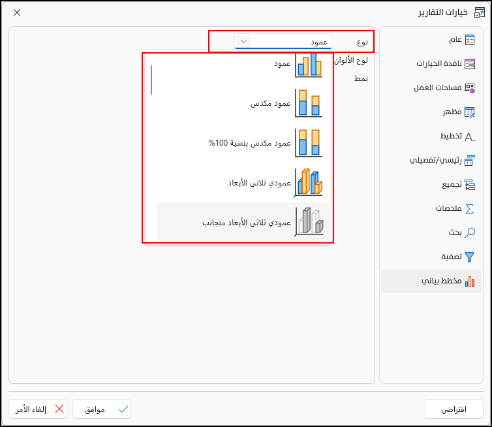Pick the 100% stacked column chart thumbnail
This screenshot has width=492, height=427.
point(309,143)
